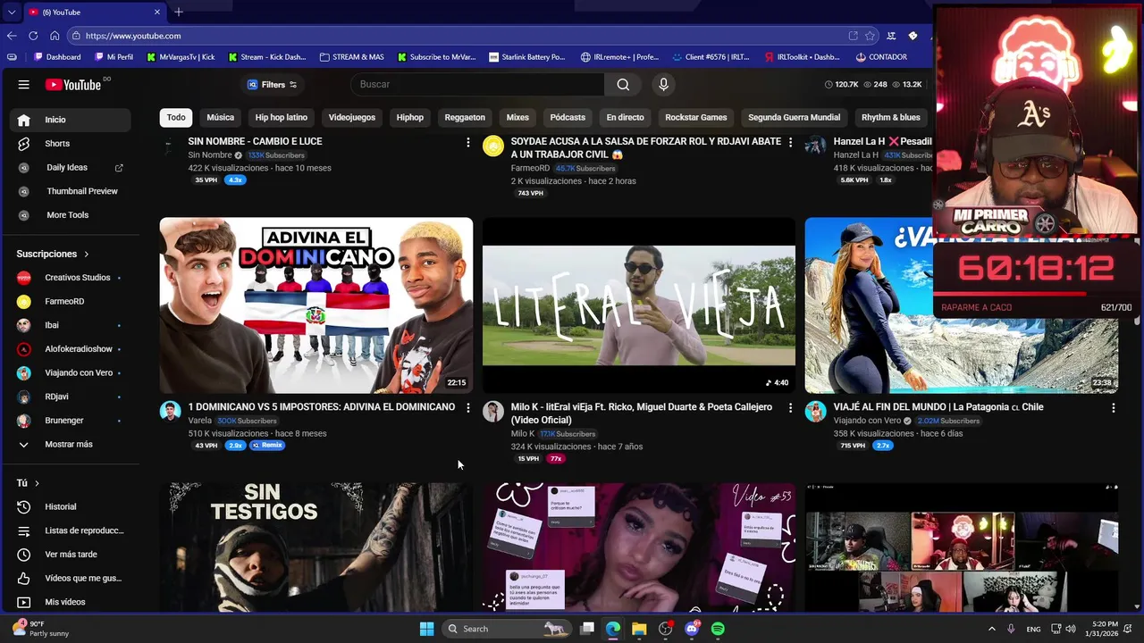
Task: Open Vídeos que me gustan
Action: tap(71, 579)
